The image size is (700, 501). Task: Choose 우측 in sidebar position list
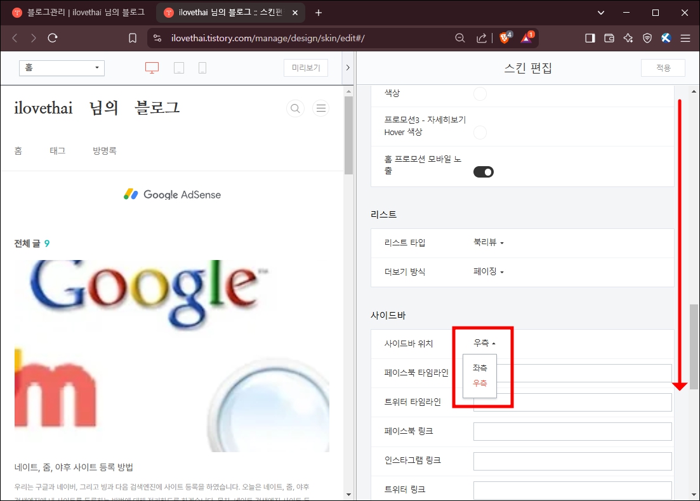[480, 383]
